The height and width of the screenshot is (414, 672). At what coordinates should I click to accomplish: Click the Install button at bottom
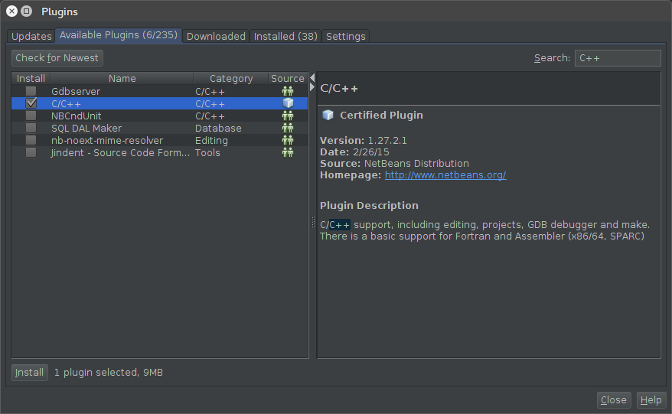click(30, 373)
